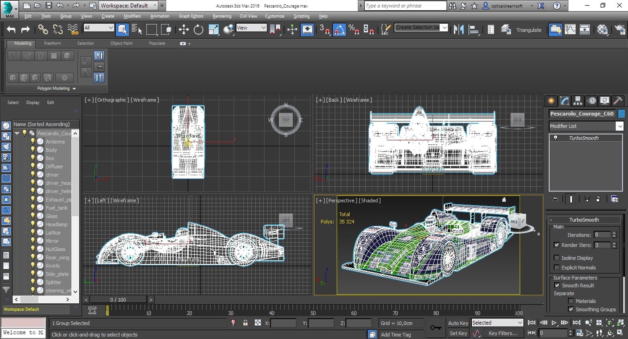
Task: Collapse the Pescarolo_Courage group in the tree
Action: point(17,133)
